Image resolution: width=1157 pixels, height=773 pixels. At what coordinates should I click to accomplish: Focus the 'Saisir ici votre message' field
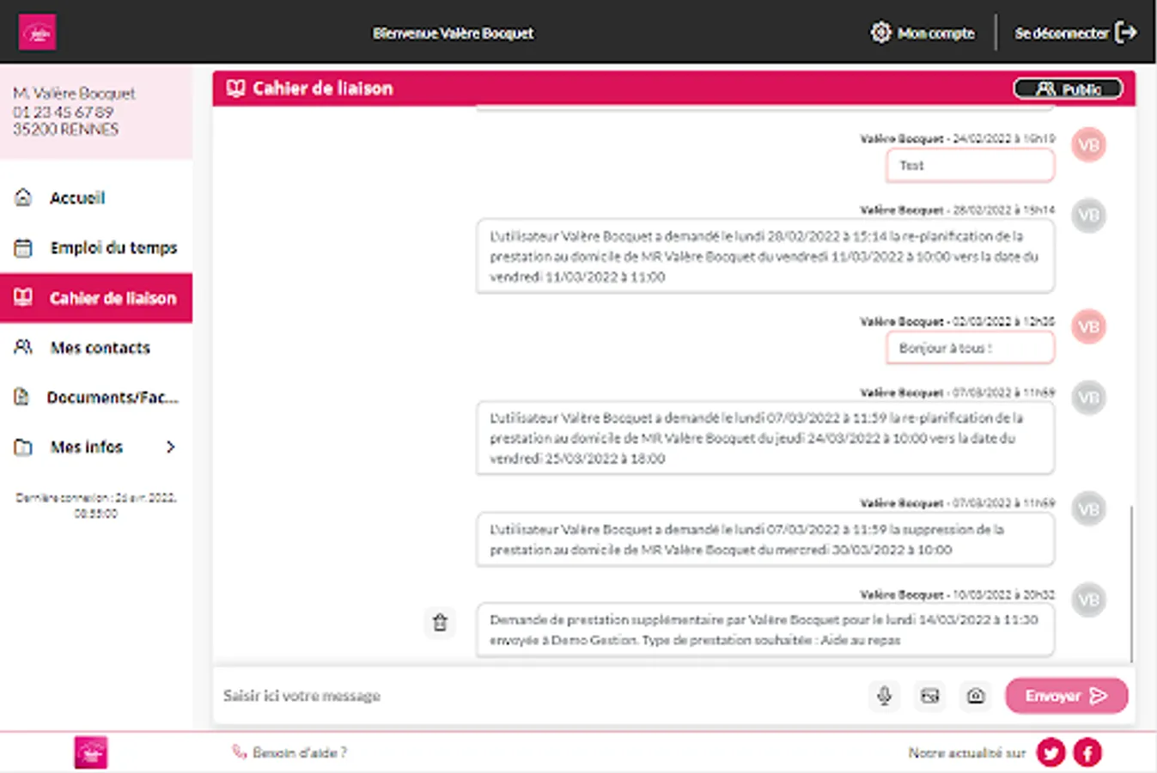tap(539, 696)
